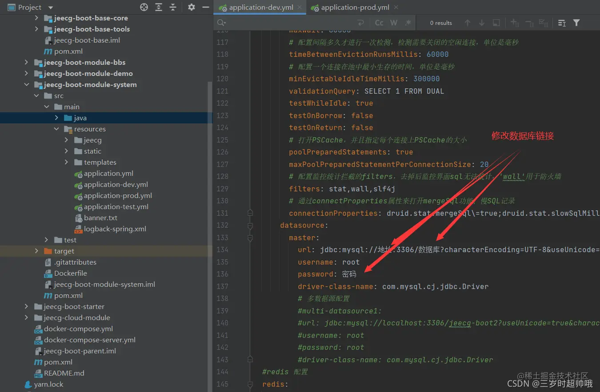Expand jeecg-boot-module-bbs module
This screenshot has height=392, width=600.
click(27, 63)
